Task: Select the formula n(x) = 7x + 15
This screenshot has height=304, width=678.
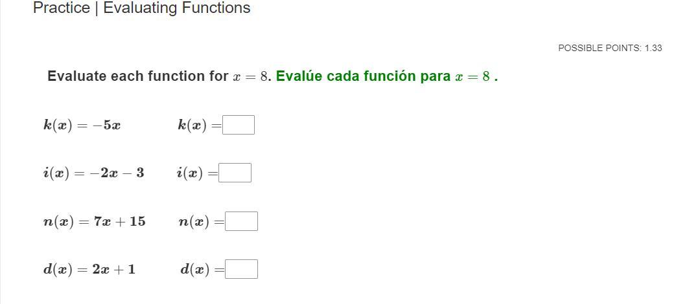Action: coord(94,221)
